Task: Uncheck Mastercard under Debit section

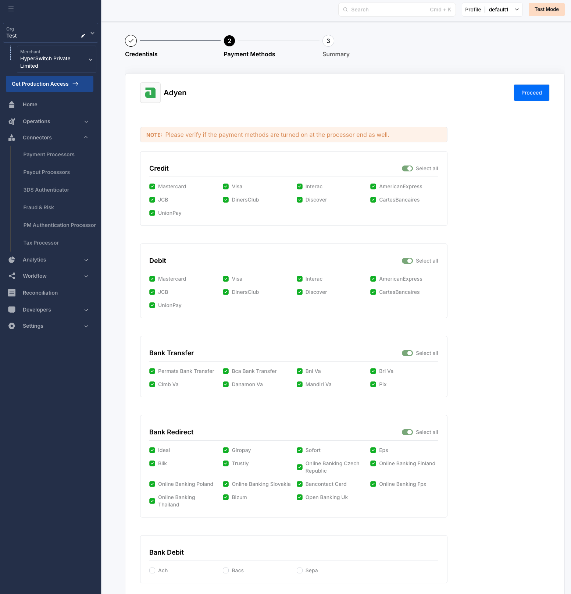Action: 152,279
